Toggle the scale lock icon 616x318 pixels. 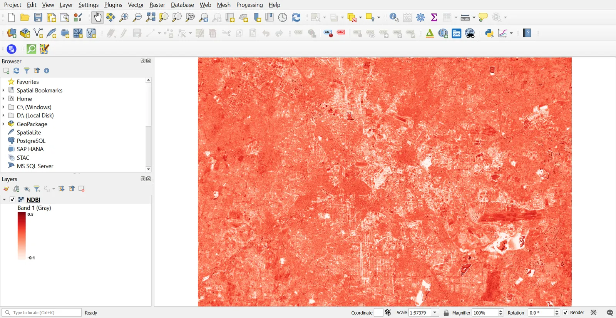pyautogui.click(x=446, y=313)
